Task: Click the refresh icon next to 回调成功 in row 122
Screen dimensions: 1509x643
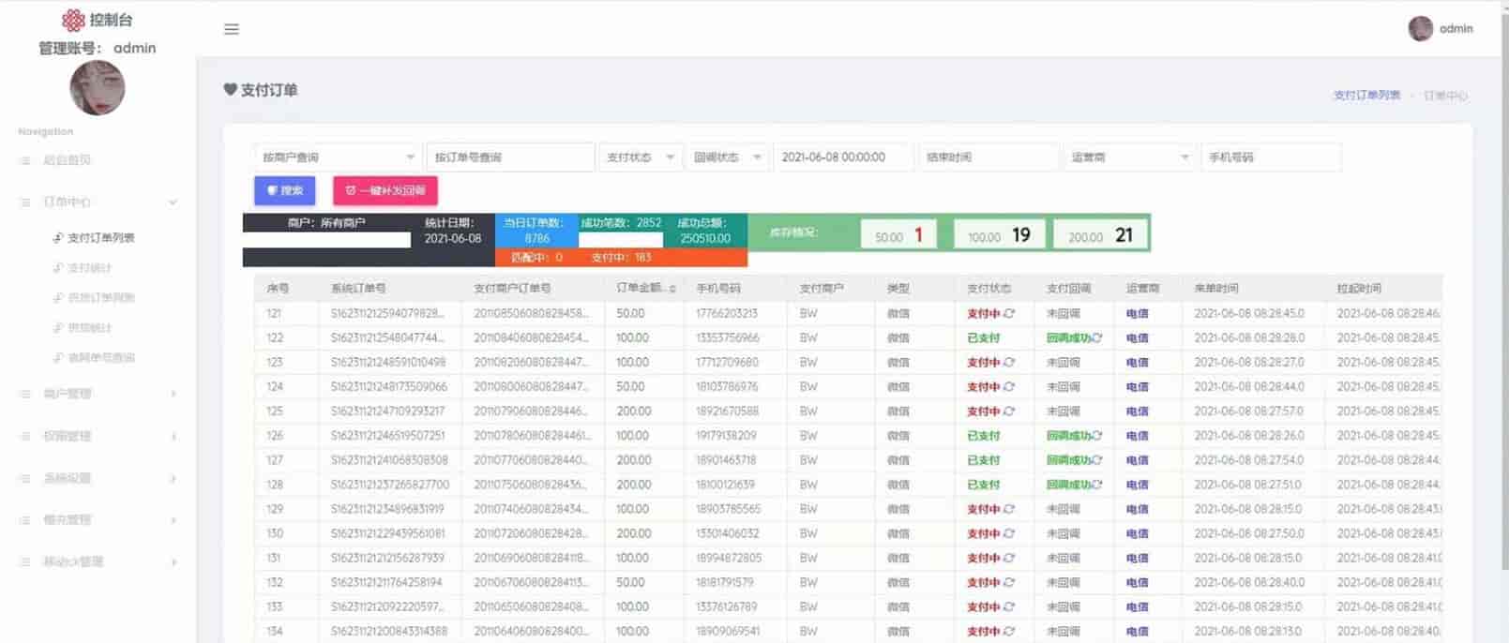Action: click(1096, 338)
